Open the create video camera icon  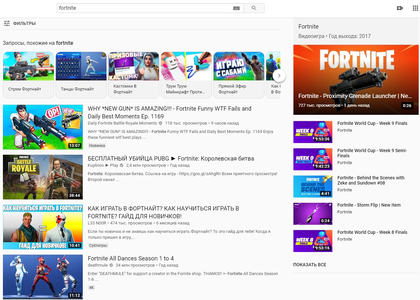click(400, 8)
